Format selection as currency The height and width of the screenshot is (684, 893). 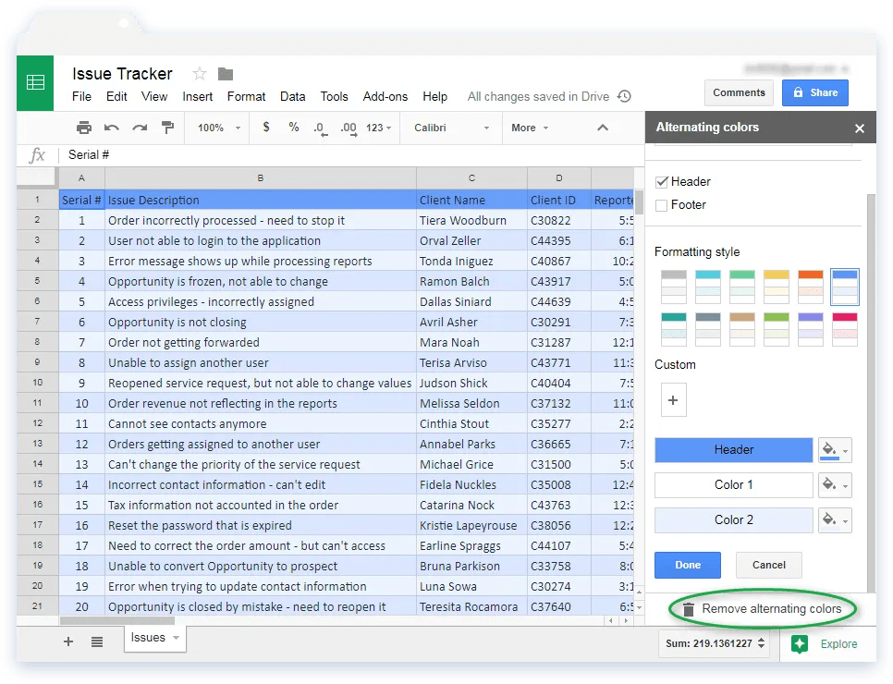point(265,127)
